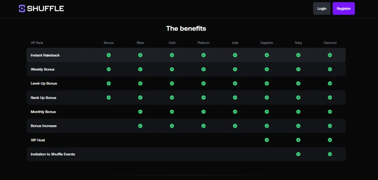Click Monthly Bonus checkmark under Sapphire

click(267, 112)
